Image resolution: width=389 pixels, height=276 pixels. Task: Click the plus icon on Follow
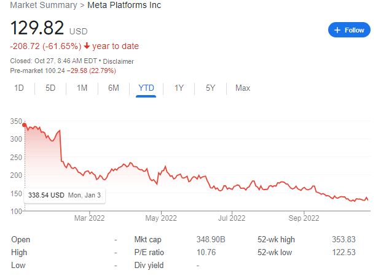click(337, 30)
